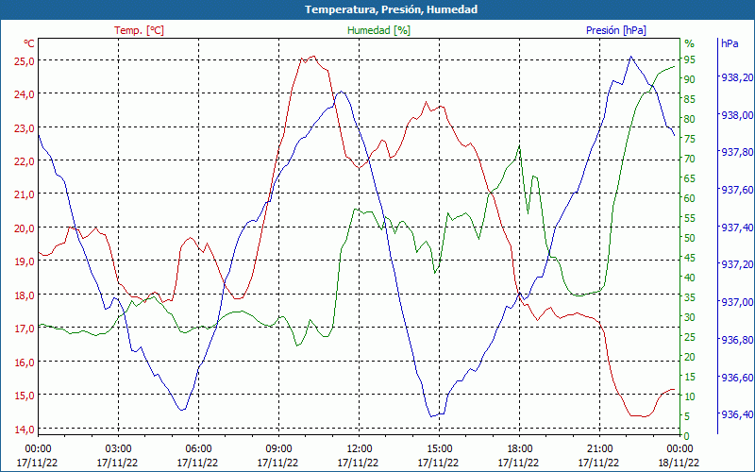Click the "21:00" time axis label
This screenshot has height=472, width=755.
click(x=599, y=449)
